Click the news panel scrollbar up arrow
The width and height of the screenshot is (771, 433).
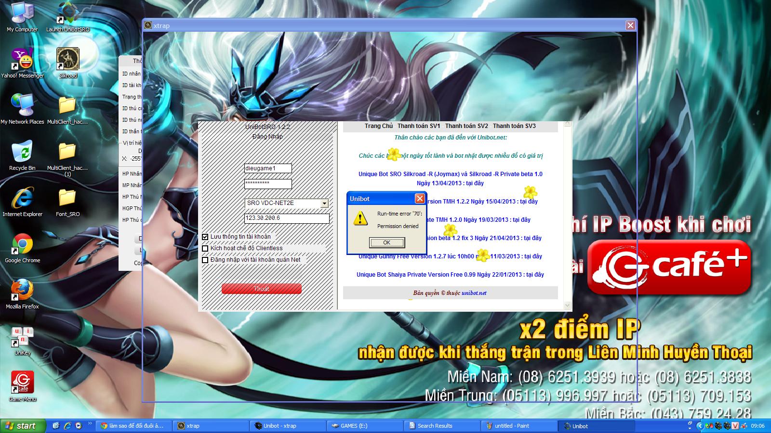567,124
